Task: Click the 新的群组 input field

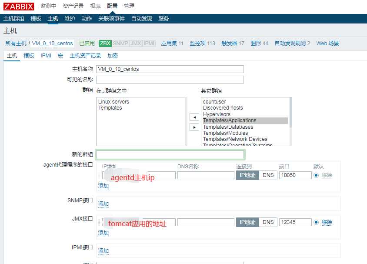Action: (x=170, y=154)
